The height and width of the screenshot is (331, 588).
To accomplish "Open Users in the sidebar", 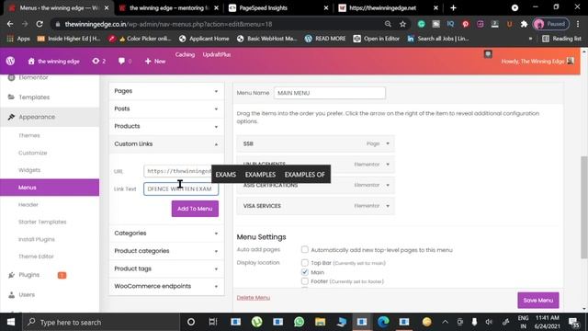I will (x=27, y=294).
